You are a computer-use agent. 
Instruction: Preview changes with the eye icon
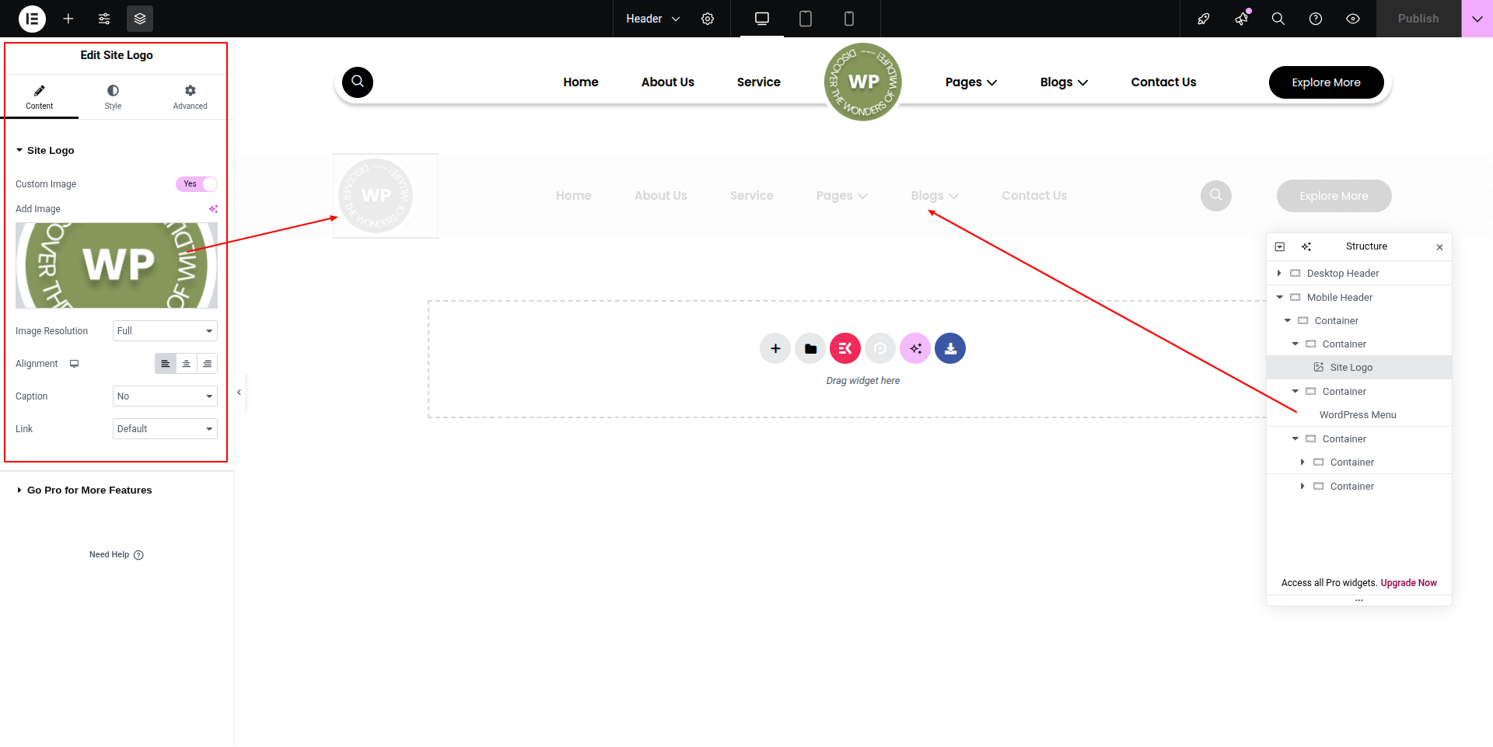pyautogui.click(x=1353, y=19)
